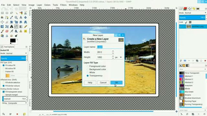Choose Foreground color layer fill type
The height and width of the screenshot is (116, 207).
pyautogui.click(x=96, y=66)
